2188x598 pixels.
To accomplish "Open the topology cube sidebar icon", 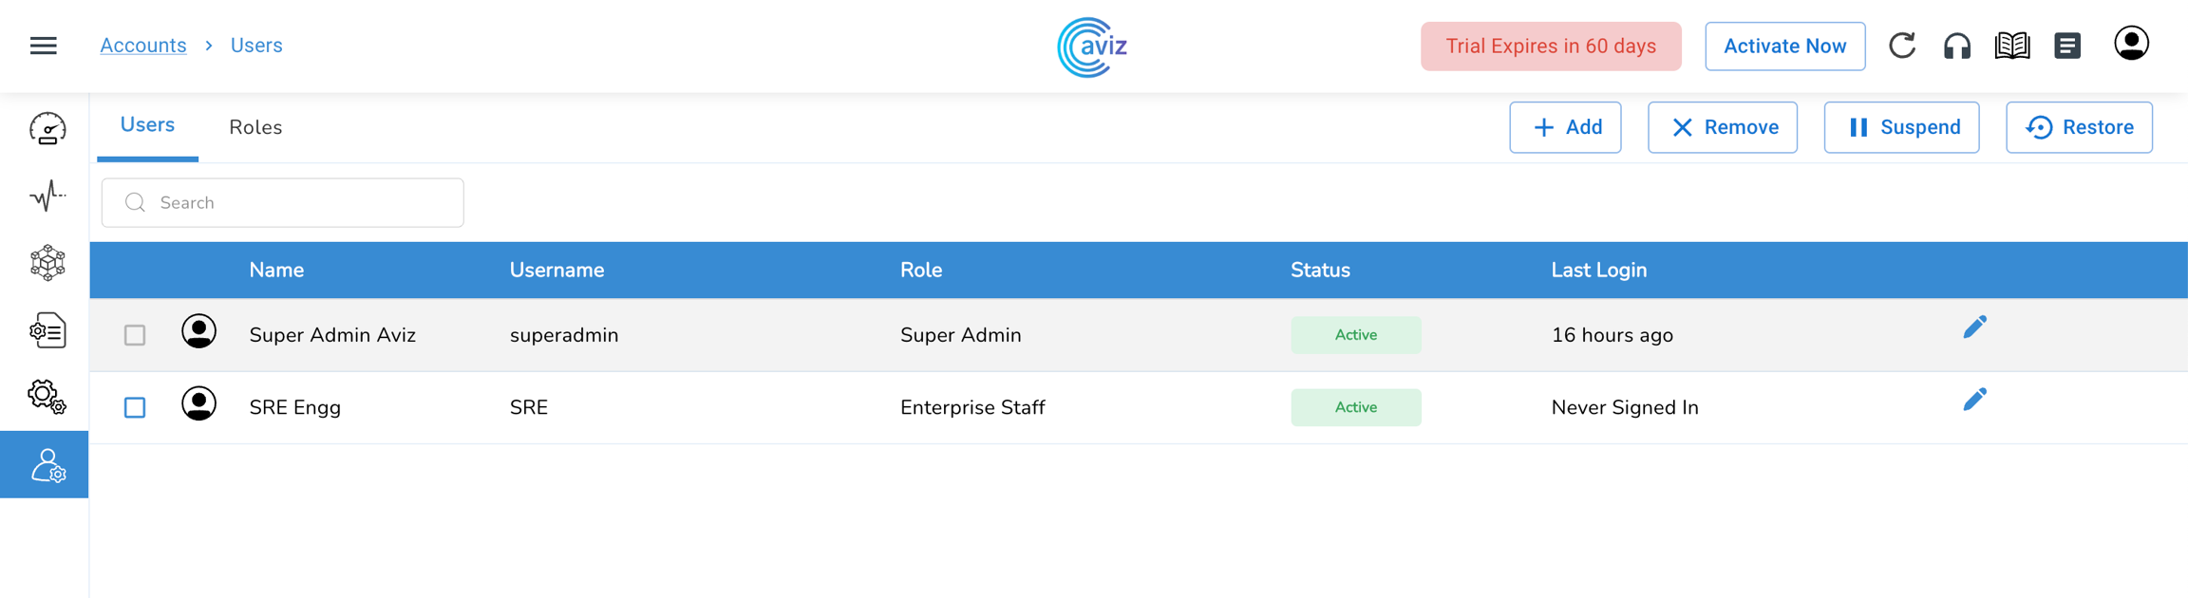I will pos(47,263).
